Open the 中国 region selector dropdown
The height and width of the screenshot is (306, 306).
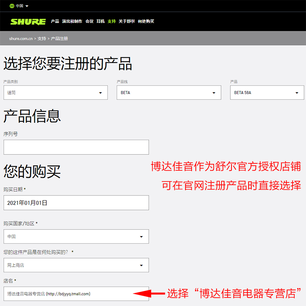coord(19,6)
